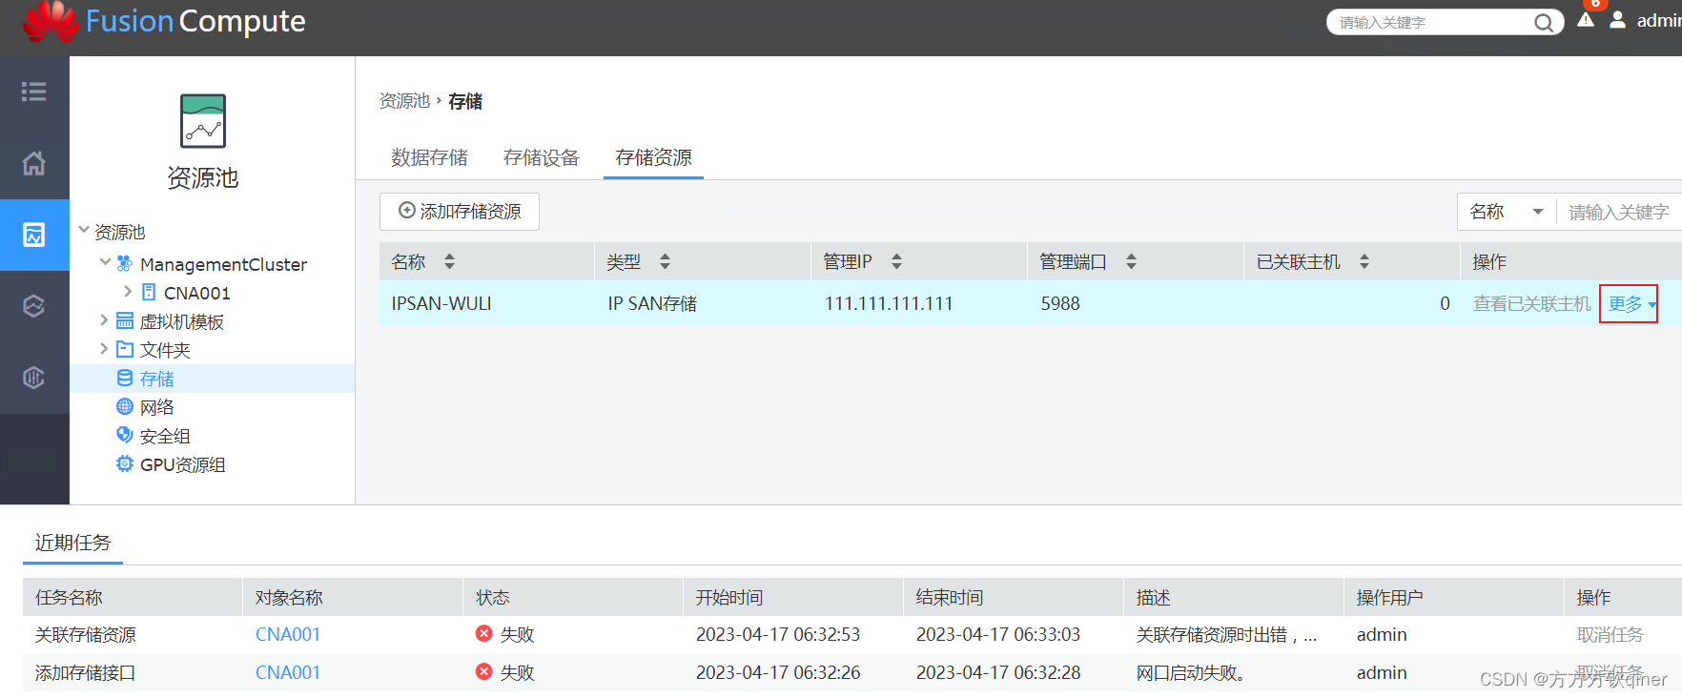Image resolution: width=1682 pixels, height=698 pixels.
Task: Open CNA001 link in 添加存储接口 task row
Action: (x=288, y=672)
